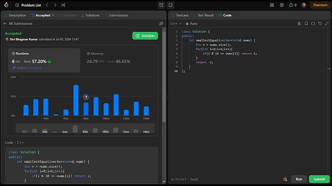
Task: Go to previous problem arrow
Action: 47,5
